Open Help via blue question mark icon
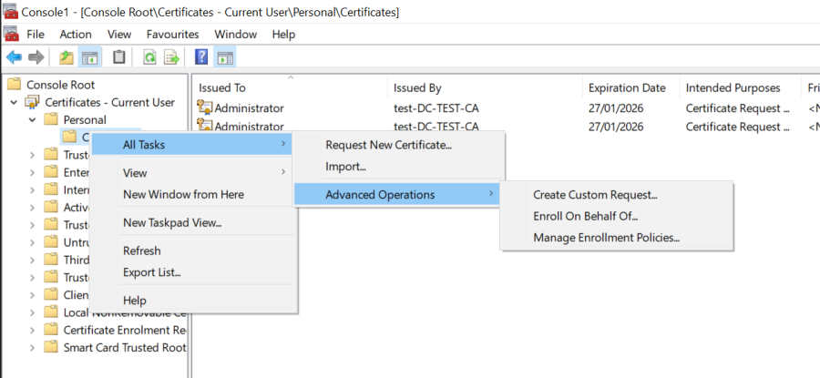 click(x=201, y=57)
